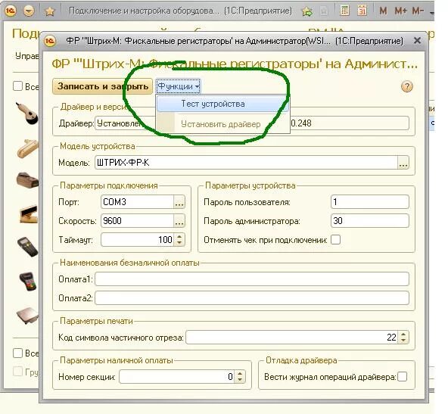Click the Модель field with ШТРИХ-ФР-К
The image size is (448, 414).
[x=246, y=163]
